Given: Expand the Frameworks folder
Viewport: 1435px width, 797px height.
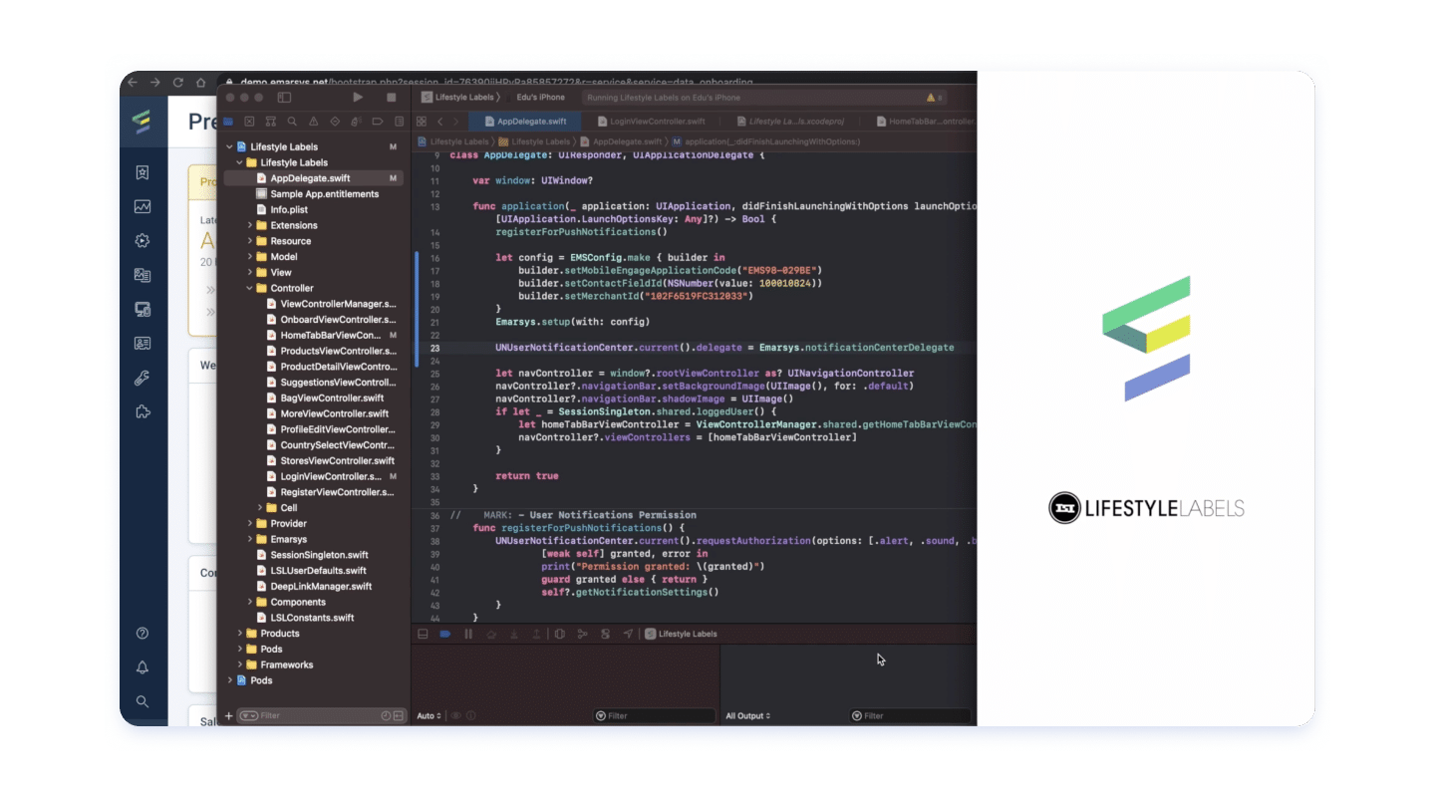Looking at the screenshot, I should click(239, 664).
